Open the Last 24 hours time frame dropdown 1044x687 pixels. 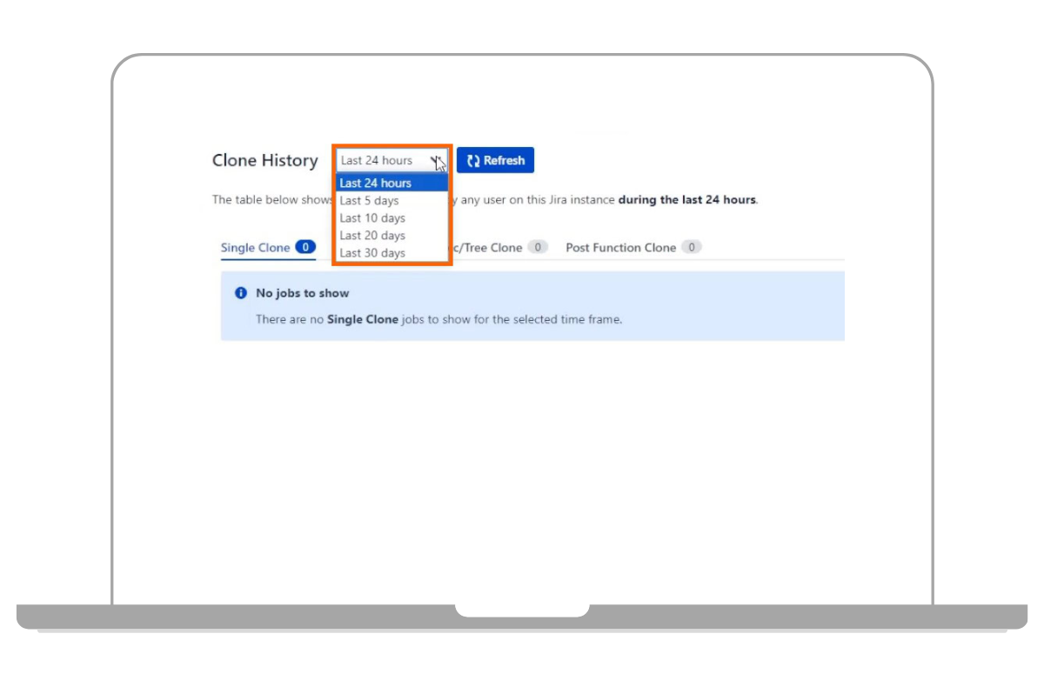[x=390, y=161]
